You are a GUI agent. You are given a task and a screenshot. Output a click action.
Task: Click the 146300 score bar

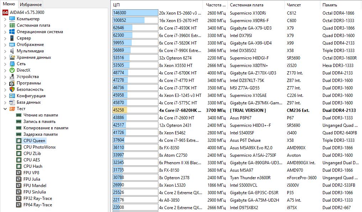point(135,13)
